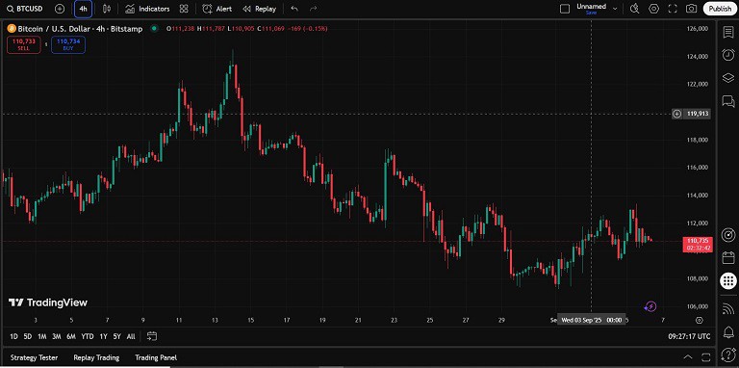Open the alerts clock icon in the right sidebar
The width and height of the screenshot is (739, 368).
(728, 55)
